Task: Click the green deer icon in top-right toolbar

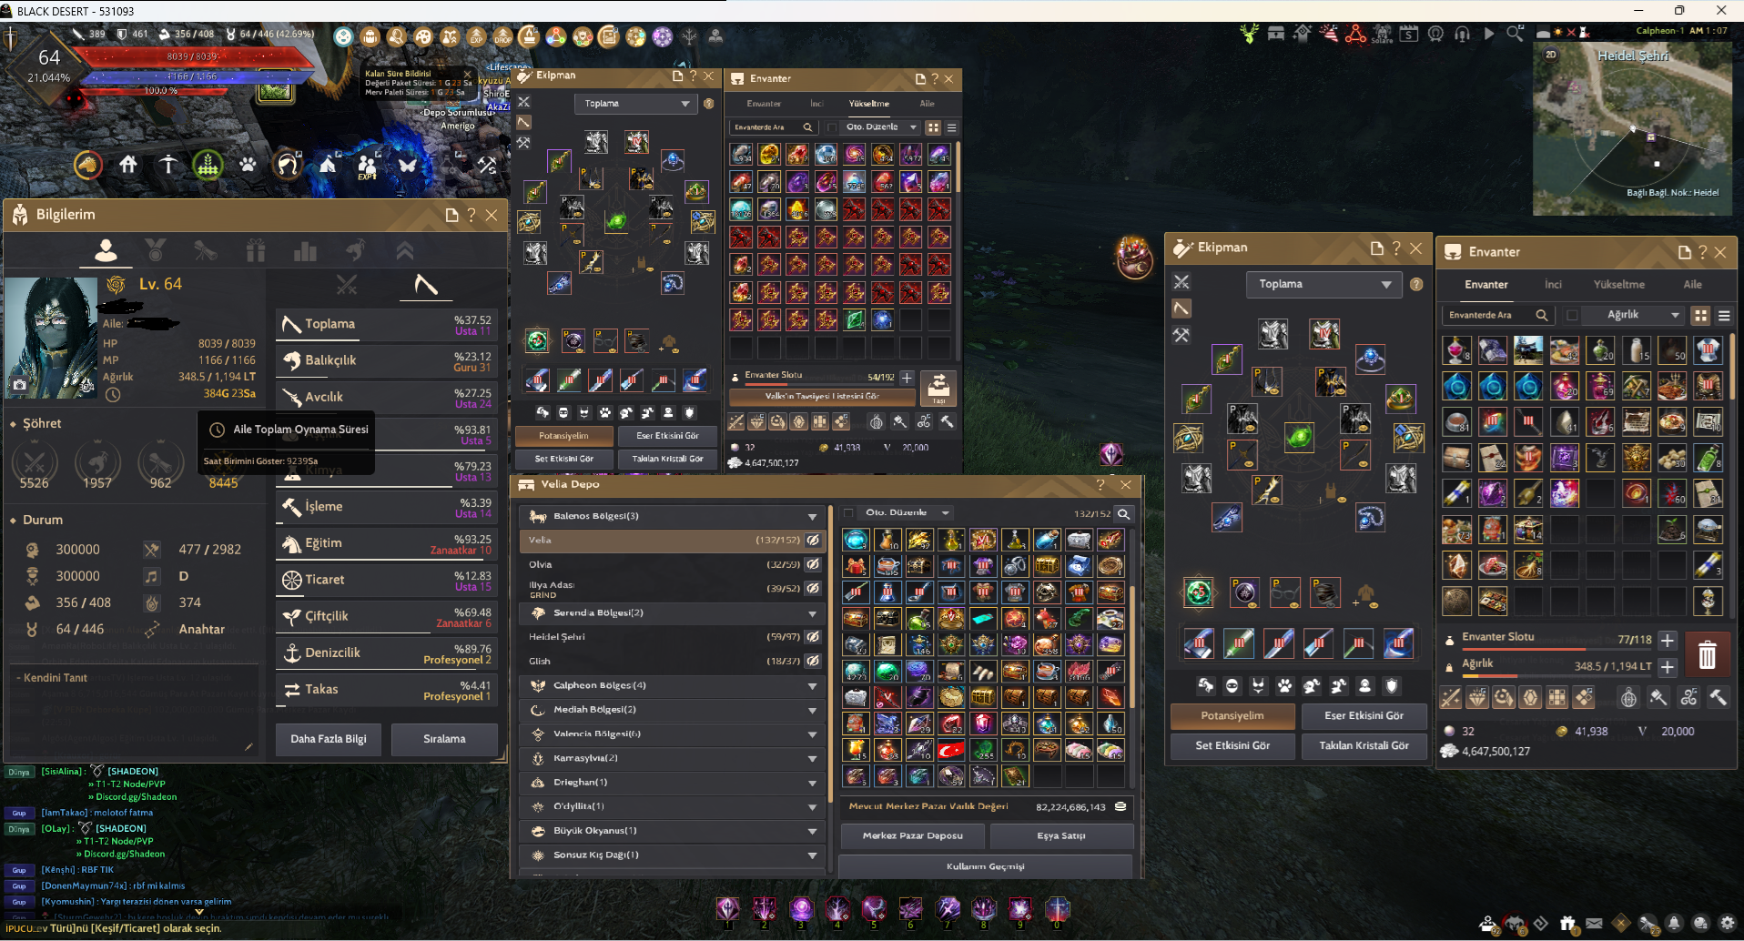Action: (1249, 35)
